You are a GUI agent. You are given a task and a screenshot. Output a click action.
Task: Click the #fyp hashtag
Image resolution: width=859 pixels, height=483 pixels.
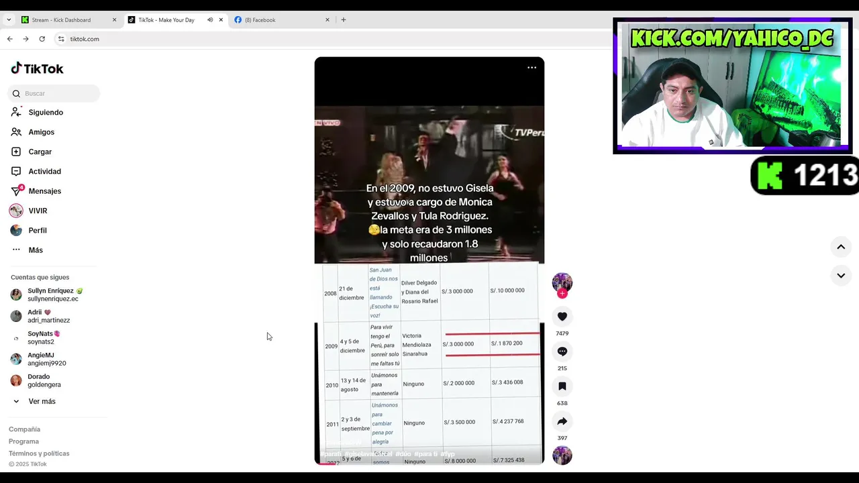[448, 454]
